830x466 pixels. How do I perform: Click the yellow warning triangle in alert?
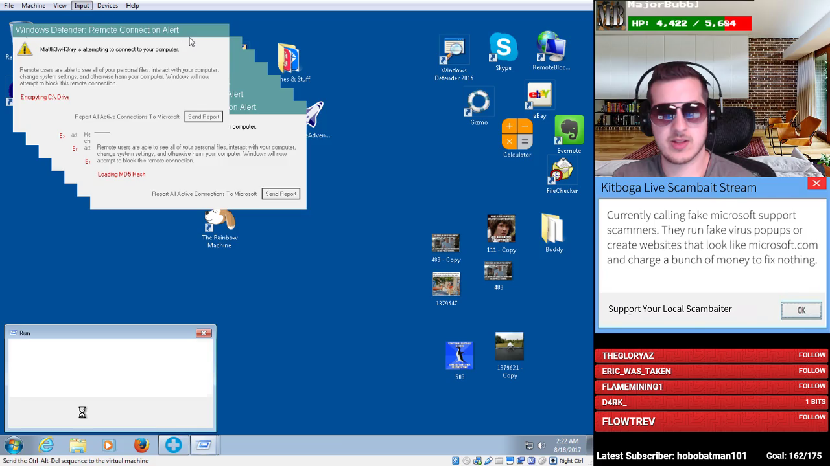25,49
